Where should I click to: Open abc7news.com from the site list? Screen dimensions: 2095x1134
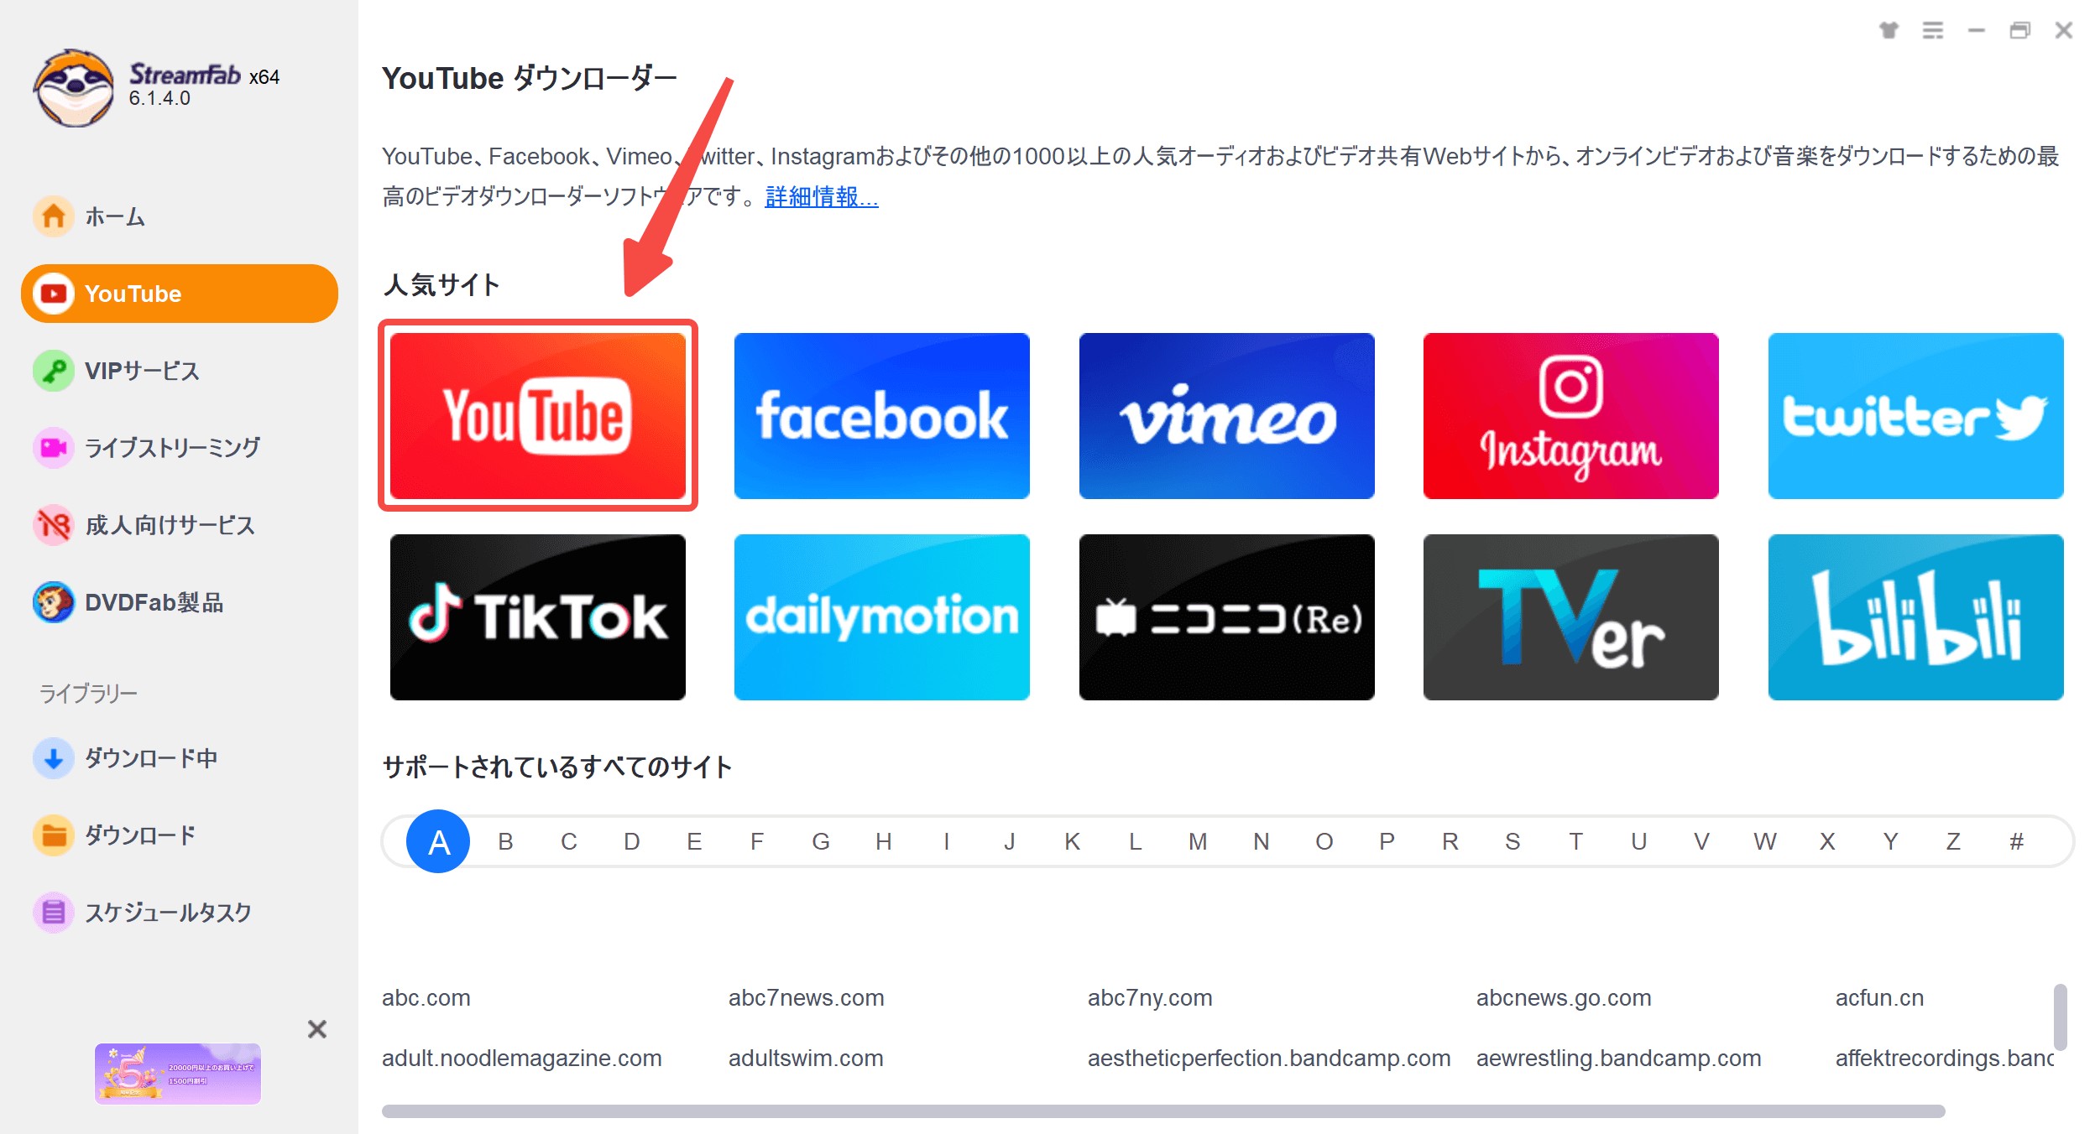[807, 998]
